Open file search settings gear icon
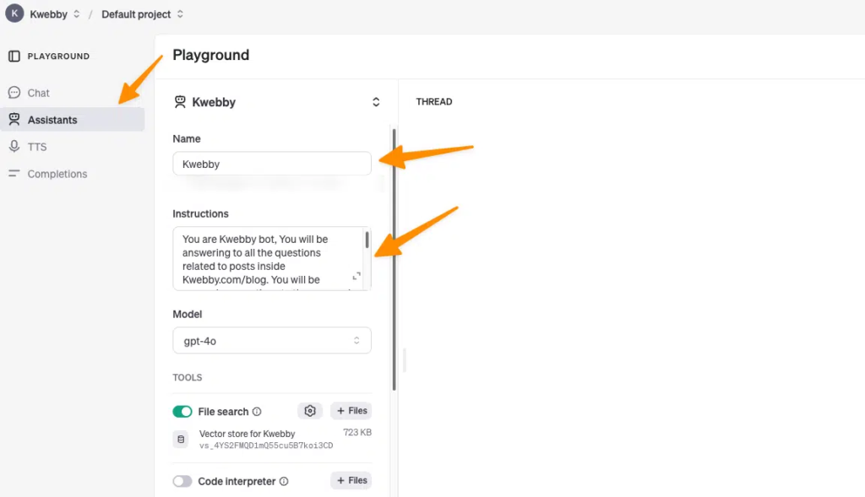 click(x=310, y=411)
